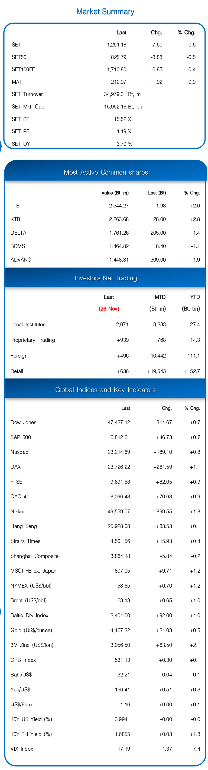Select the Dow Jones index label
This screenshot has height=770, width=208.
coord(24,422)
